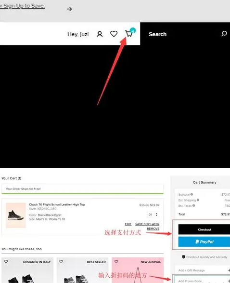230x283 pixels.
Task: Favorite the New Arrival product heart
Action: click(116, 261)
